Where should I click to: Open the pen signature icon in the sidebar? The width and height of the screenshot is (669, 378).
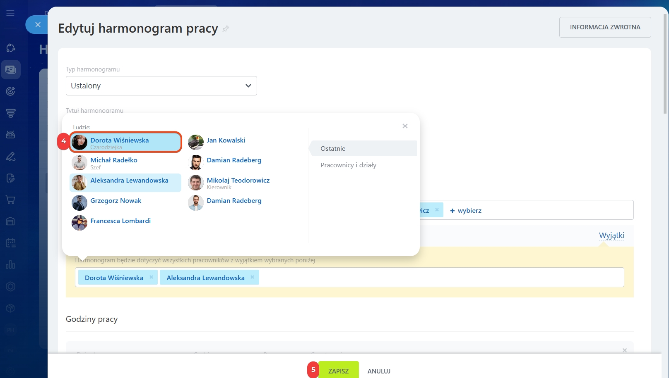11,156
